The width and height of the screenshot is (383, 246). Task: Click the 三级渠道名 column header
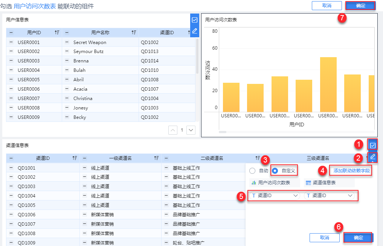pos(318,158)
